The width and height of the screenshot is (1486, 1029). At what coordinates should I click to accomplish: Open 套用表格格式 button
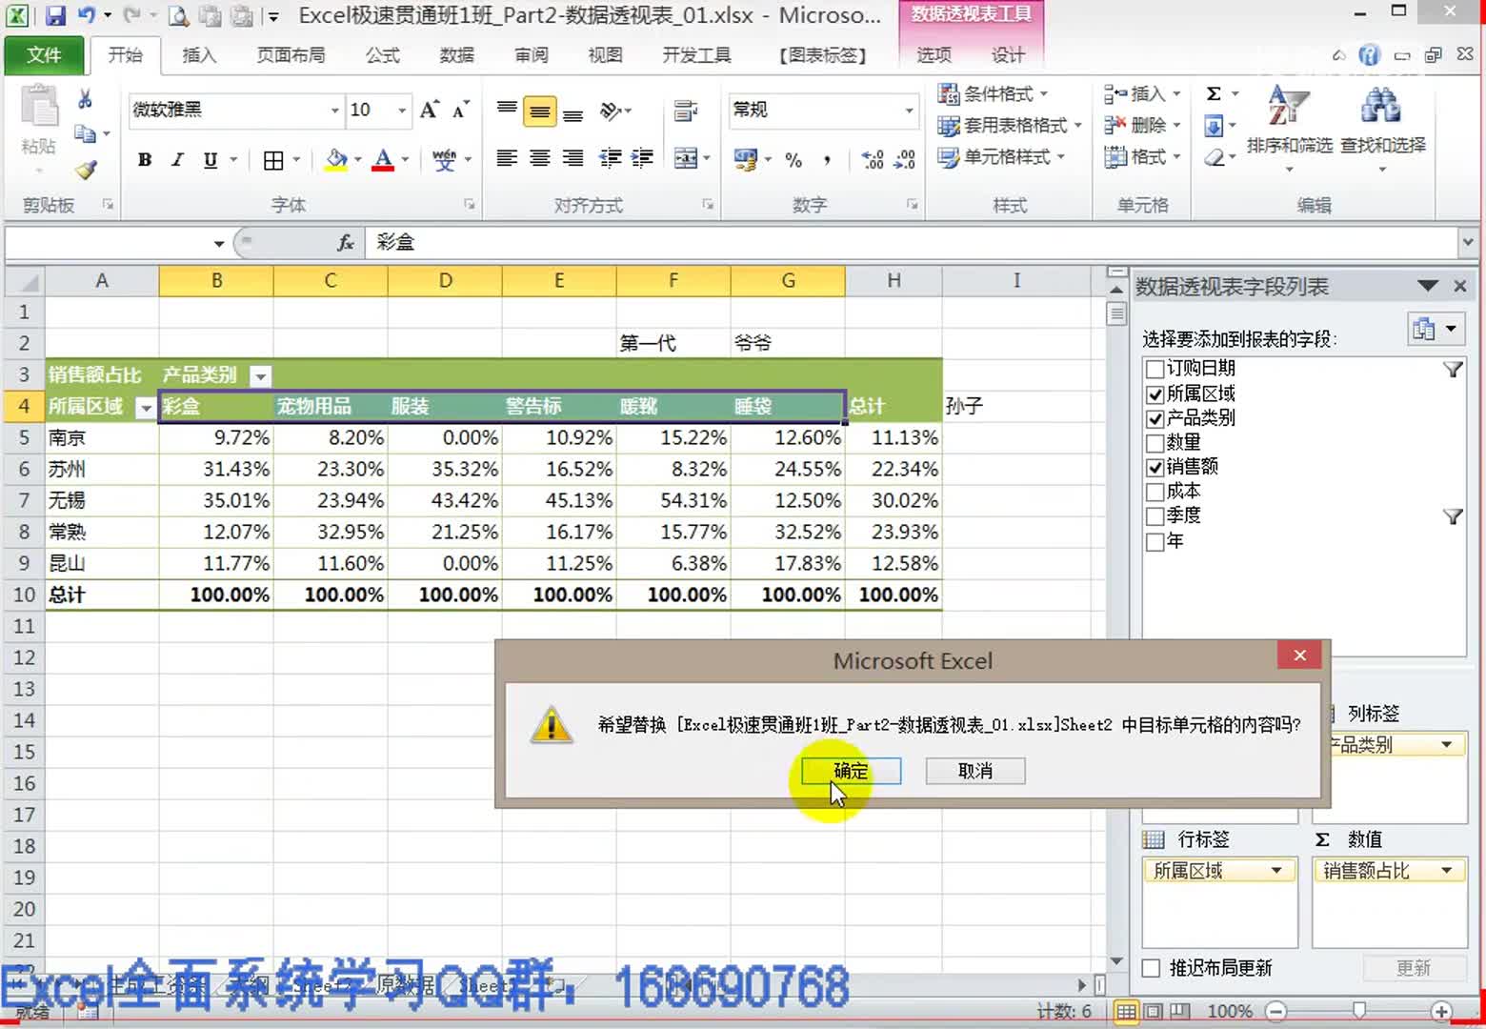tap(1010, 125)
